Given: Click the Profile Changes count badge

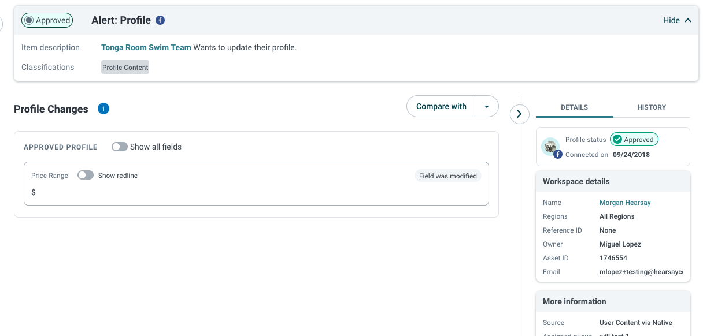Looking at the screenshot, I should pyautogui.click(x=103, y=109).
